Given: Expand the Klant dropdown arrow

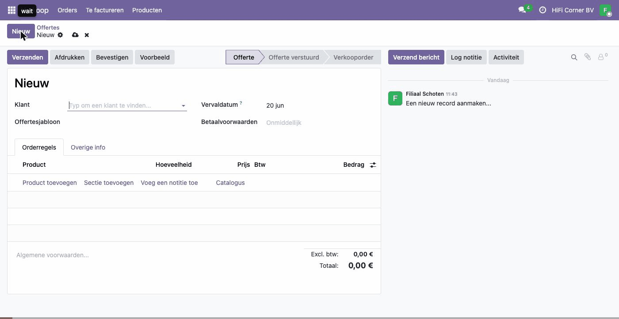Looking at the screenshot, I should pyautogui.click(x=183, y=106).
